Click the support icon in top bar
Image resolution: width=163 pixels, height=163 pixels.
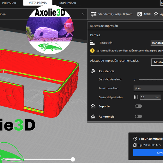156,14
